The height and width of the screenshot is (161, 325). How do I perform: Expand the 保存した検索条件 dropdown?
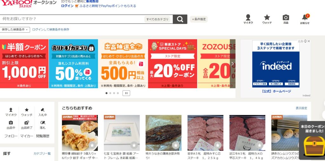point(15,29)
